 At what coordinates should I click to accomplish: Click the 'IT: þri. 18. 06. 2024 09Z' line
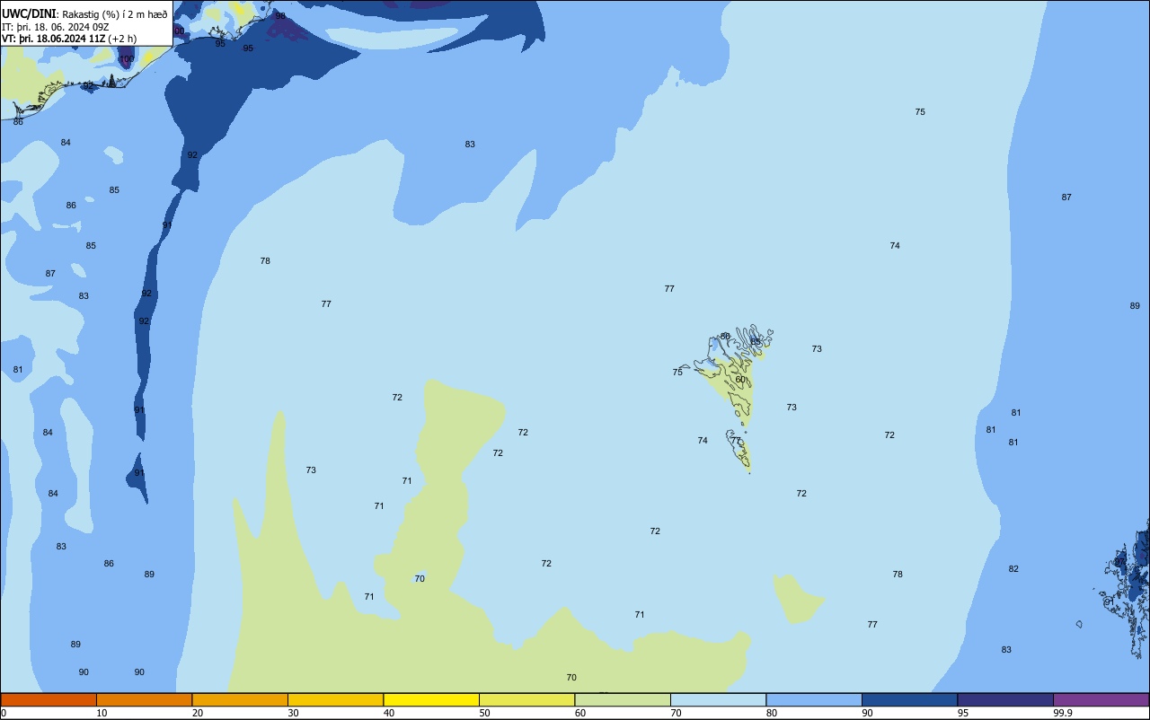(x=56, y=27)
